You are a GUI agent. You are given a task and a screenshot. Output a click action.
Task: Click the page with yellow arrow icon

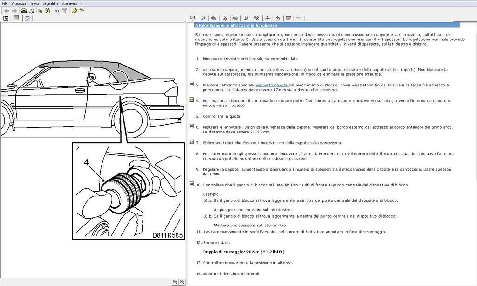pyautogui.click(x=39, y=11)
